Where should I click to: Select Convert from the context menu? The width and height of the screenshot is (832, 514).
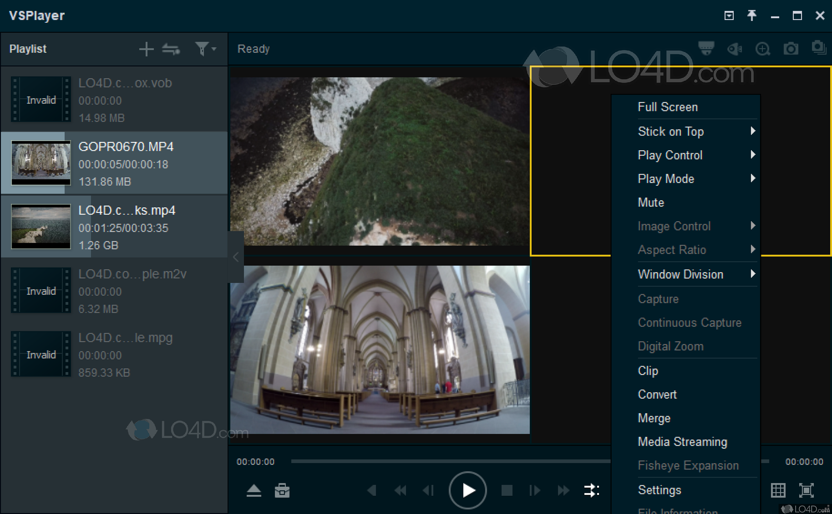pyautogui.click(x=657, y=394)
